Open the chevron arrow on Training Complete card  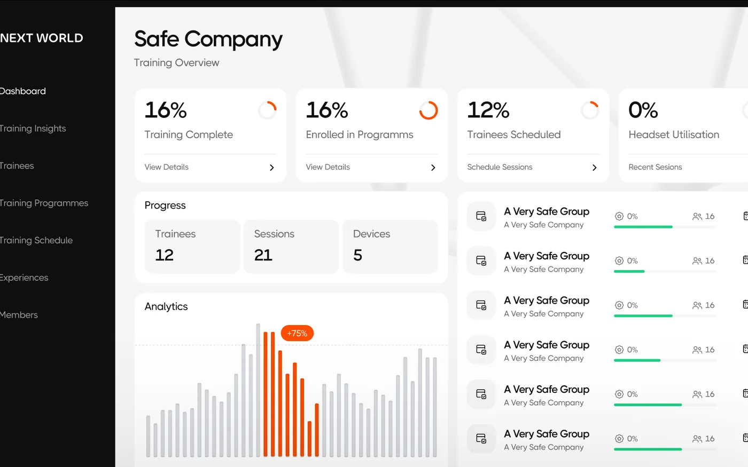[x=272, y=168]
